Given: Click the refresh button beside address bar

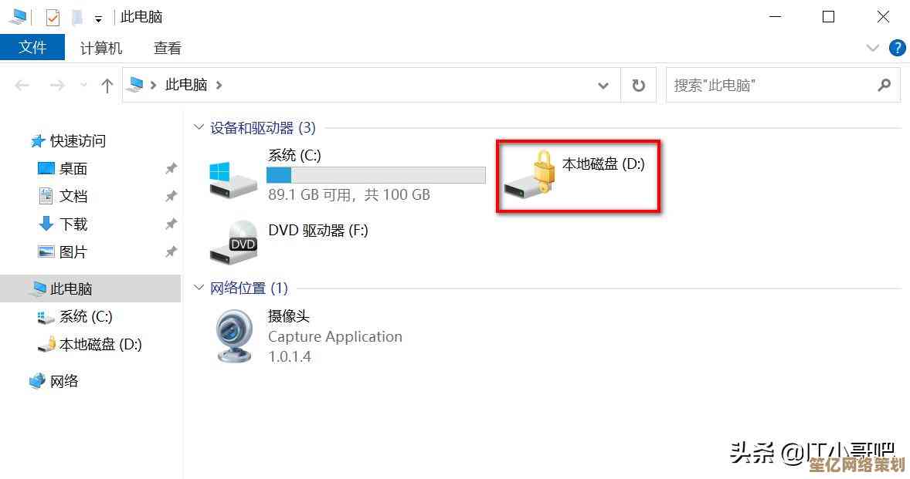Looking at the screenshot, I should click(x=638, y=85).
